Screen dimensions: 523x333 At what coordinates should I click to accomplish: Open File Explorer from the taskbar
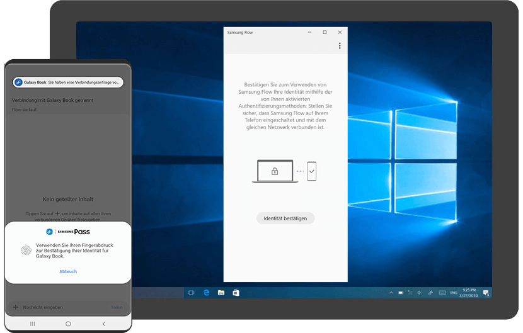pyautogui.click(x=221, y=293)
